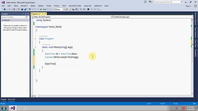Click the Find in Files toolbar icon
The width and height of the screenshot is (198, 111).
point(67,10)
